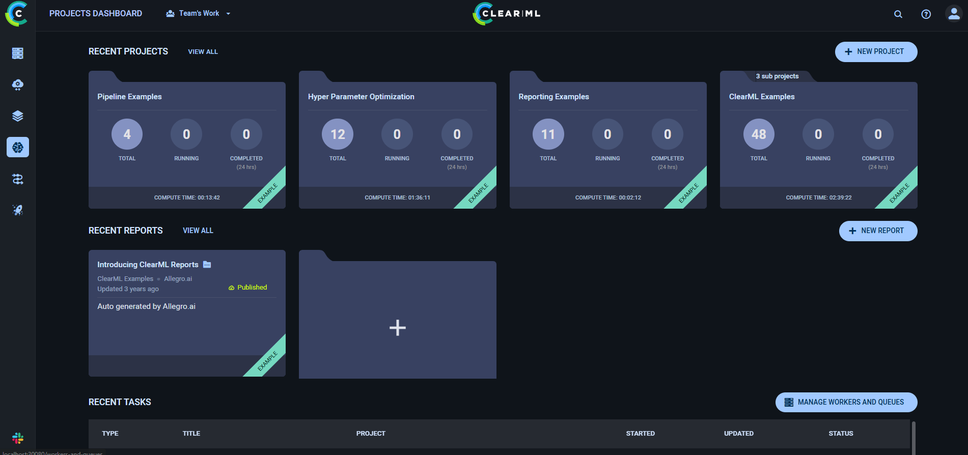Click 'COMPUTE TIME: 00:13:42' on Pipeline Examples
The width and height of the screenshot is (968, 455).
coord(187,197)
